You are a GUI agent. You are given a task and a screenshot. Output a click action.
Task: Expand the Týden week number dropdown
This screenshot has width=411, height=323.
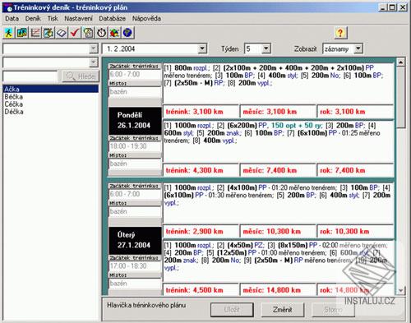pyautogui.click(x=266, y=48)
